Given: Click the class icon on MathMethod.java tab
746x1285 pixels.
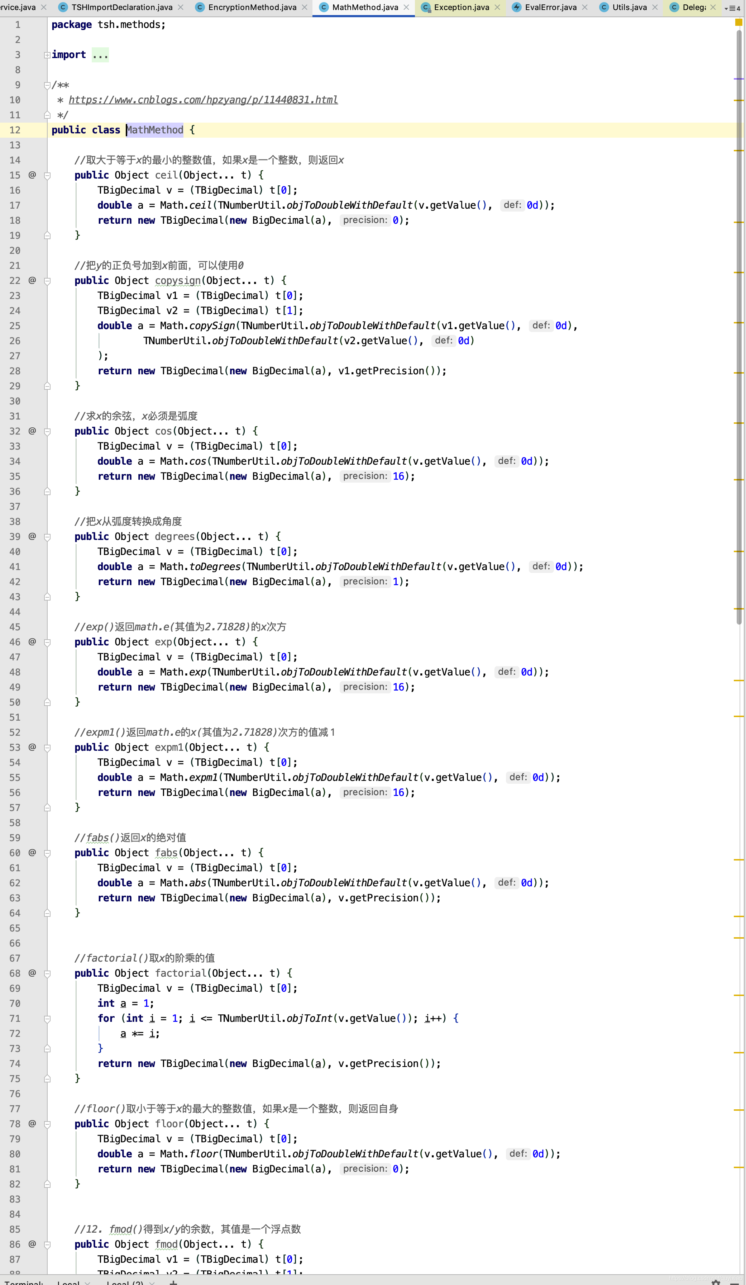Looking at the screenshot, I should point(324,7).
